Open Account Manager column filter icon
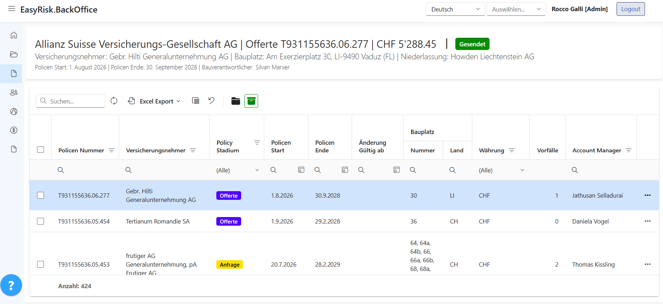The height and width of the screenshot is (304, 663). (629, 150)
